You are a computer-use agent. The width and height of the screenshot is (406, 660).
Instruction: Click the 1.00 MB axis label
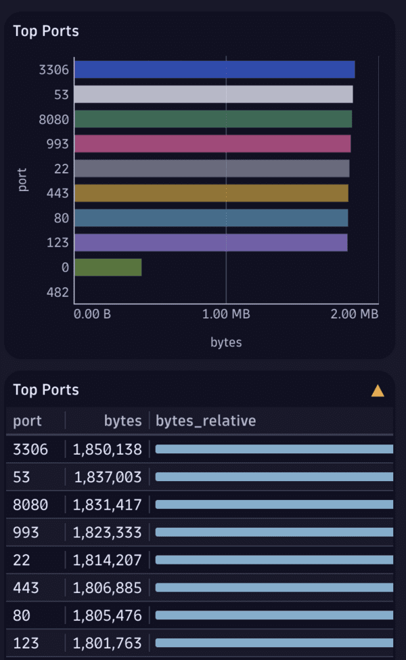(225, 314)
